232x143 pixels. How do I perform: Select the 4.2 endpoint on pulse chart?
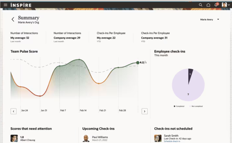tap(138, 63)
